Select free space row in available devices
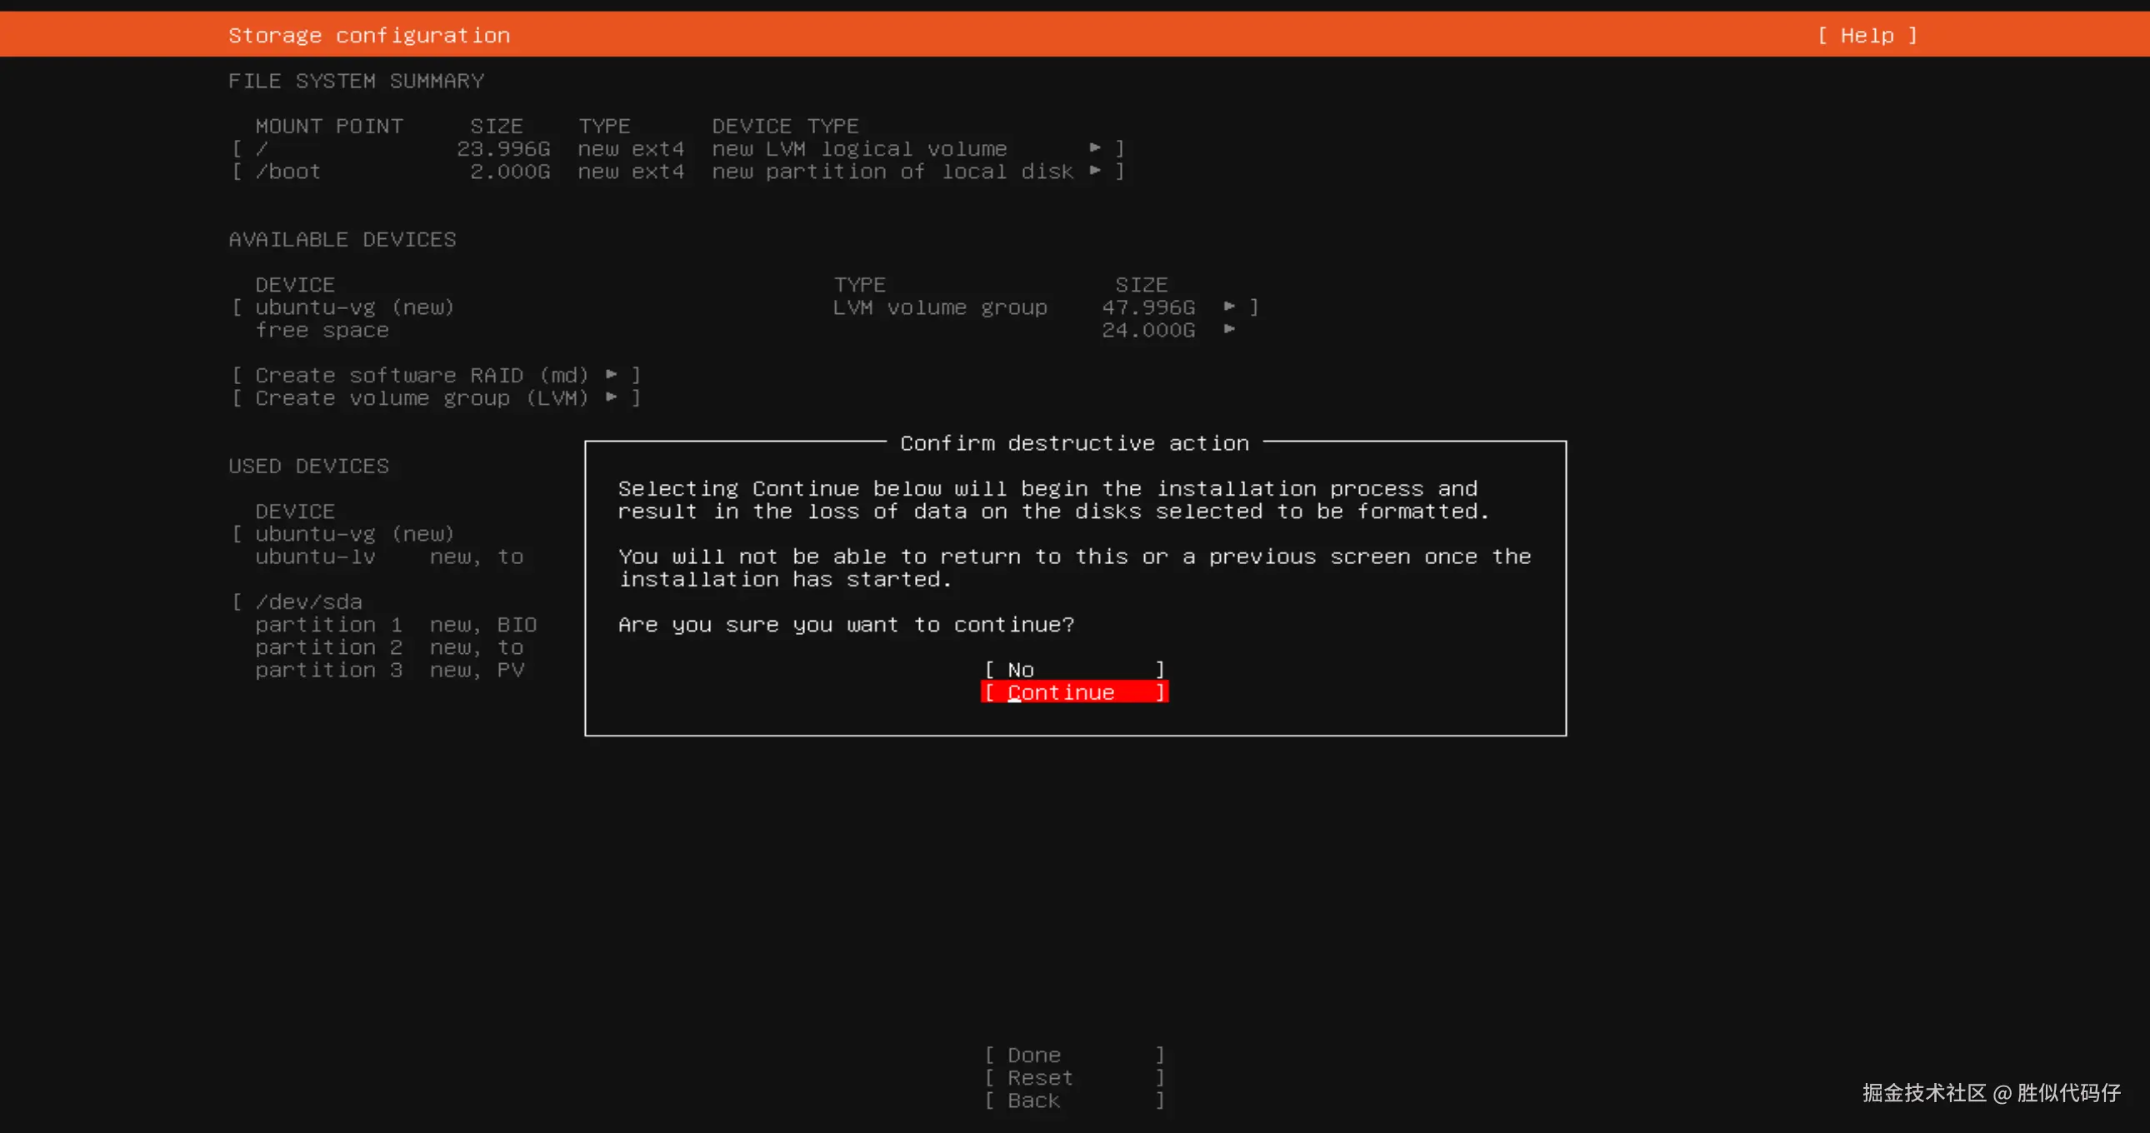 click(x=322, y=331)
